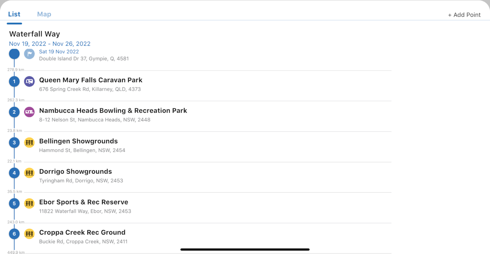Open Ebor Sports & Rec Reserve entry
490x254 pixels.
84,202
